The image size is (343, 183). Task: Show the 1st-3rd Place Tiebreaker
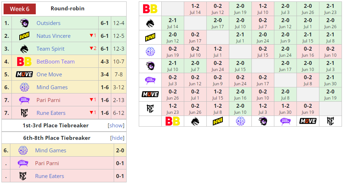[116, 126]
